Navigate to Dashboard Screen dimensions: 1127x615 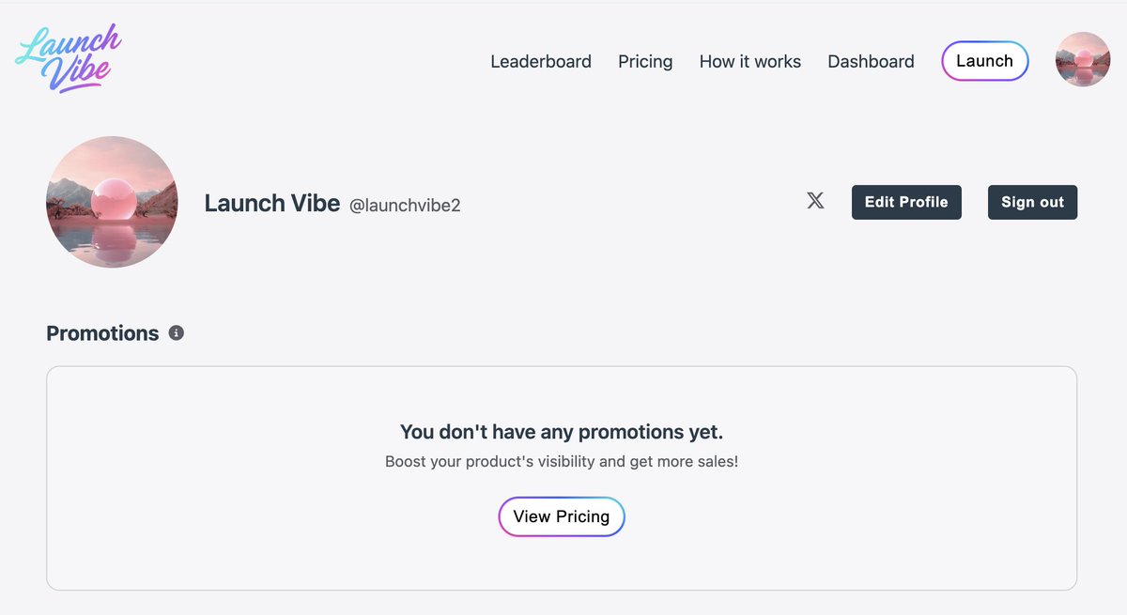(871, 62)
